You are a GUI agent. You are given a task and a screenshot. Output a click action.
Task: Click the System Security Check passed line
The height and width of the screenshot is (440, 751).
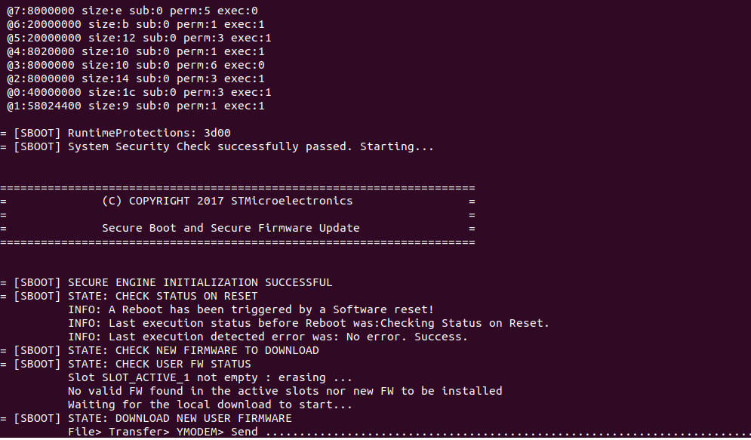[217, 146]
